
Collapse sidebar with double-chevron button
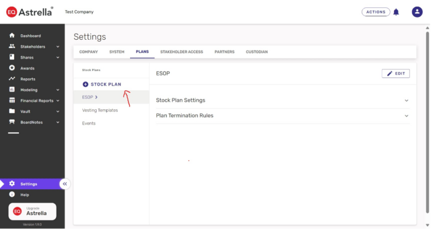click(x=65, y=184)
